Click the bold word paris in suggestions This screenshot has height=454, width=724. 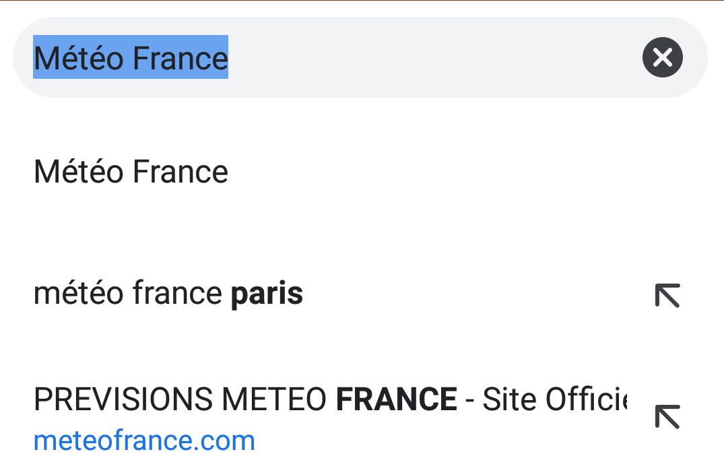click(267, 294)
